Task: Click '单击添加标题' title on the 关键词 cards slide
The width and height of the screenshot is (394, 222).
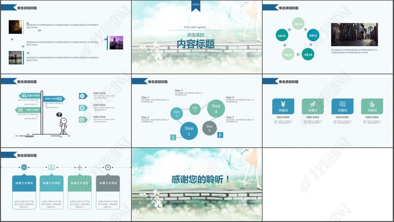Action: pyautogui.click(x=288, y=82)
